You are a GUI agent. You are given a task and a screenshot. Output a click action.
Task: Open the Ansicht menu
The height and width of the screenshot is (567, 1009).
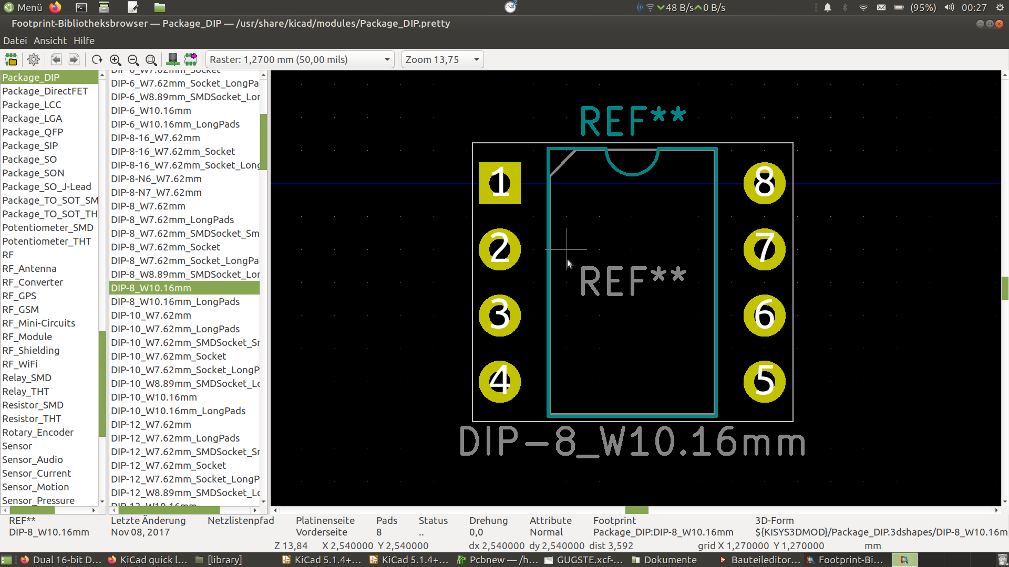tap(50, 40)
